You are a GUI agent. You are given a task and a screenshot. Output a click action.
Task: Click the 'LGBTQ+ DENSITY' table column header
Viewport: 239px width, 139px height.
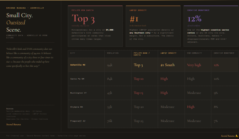click(x=168, y=53)
